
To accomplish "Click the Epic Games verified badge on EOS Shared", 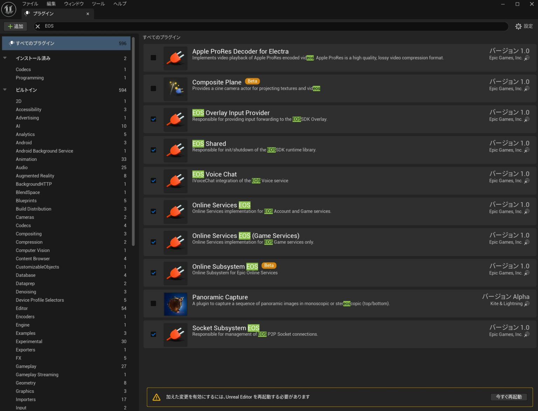I will point(527,150).
